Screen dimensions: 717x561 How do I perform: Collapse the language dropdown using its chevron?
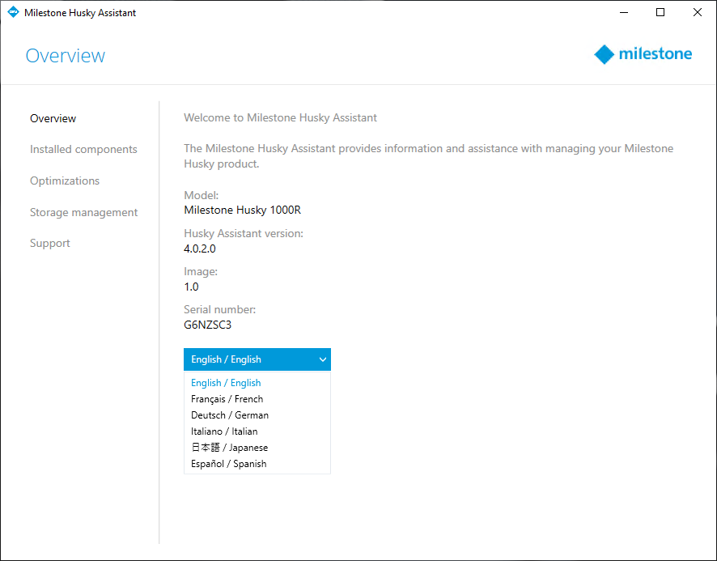click(x=322, y=359)
